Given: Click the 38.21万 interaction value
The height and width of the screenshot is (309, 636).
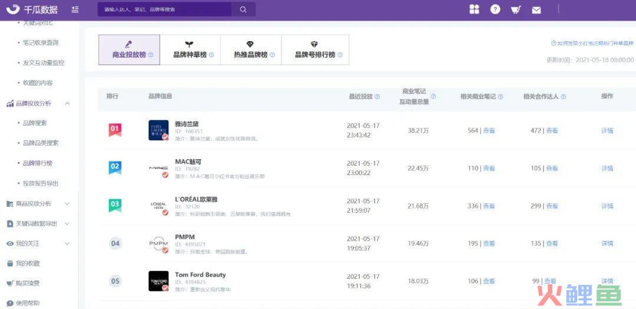Looking at the screenshot, I should [418, 130].
